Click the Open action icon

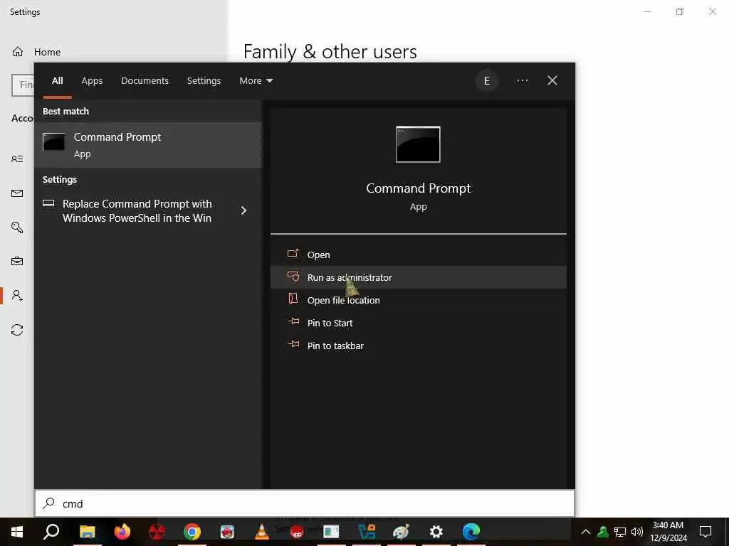(x=293, y=254)
